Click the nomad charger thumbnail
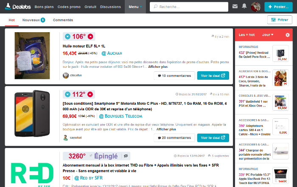 point(280,151)
